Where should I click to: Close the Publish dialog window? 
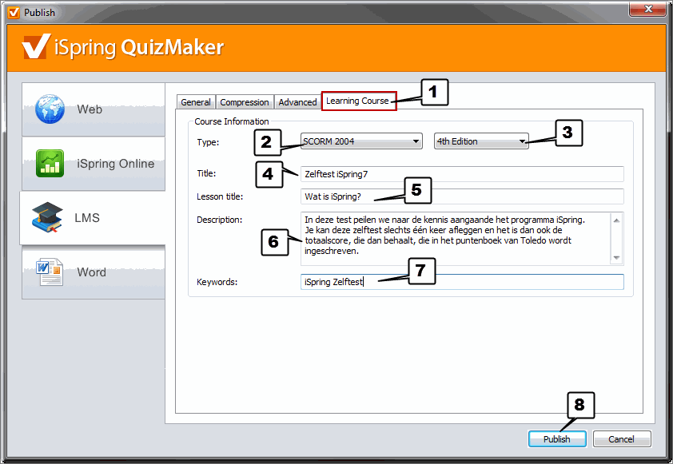pos(647,10)
